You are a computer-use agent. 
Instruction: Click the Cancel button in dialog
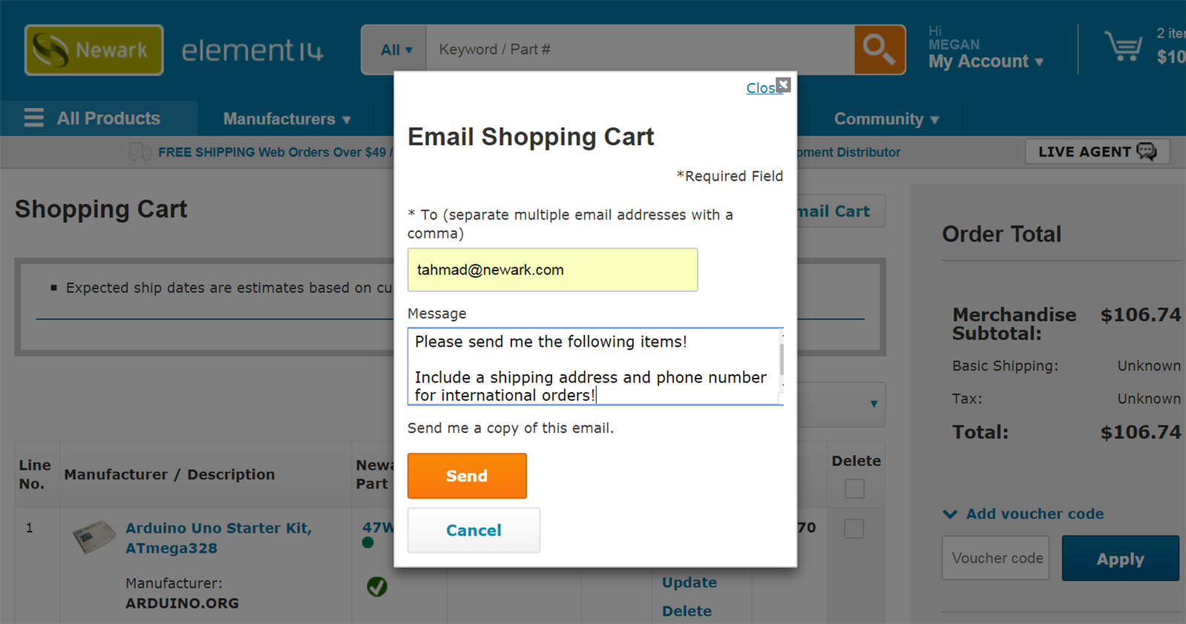474,530
